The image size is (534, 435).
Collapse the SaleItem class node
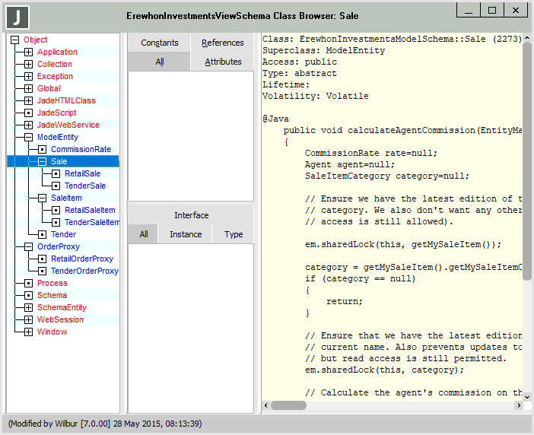tap(42, 198)
